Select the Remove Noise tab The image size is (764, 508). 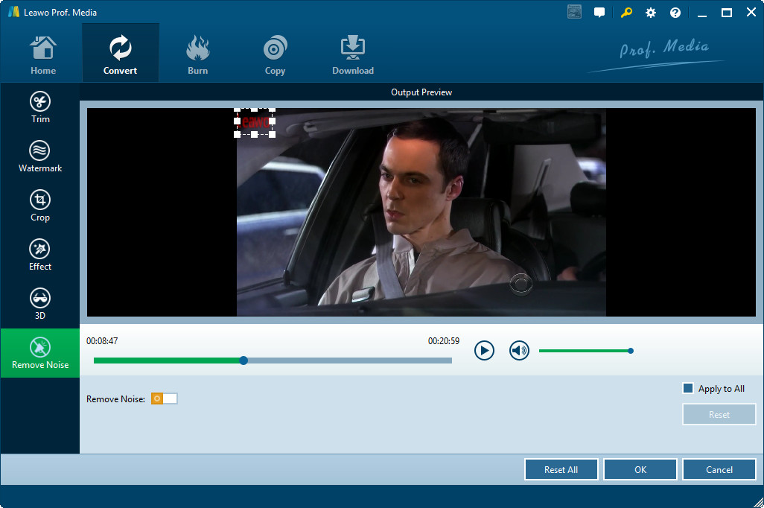(x=40, y=353)
